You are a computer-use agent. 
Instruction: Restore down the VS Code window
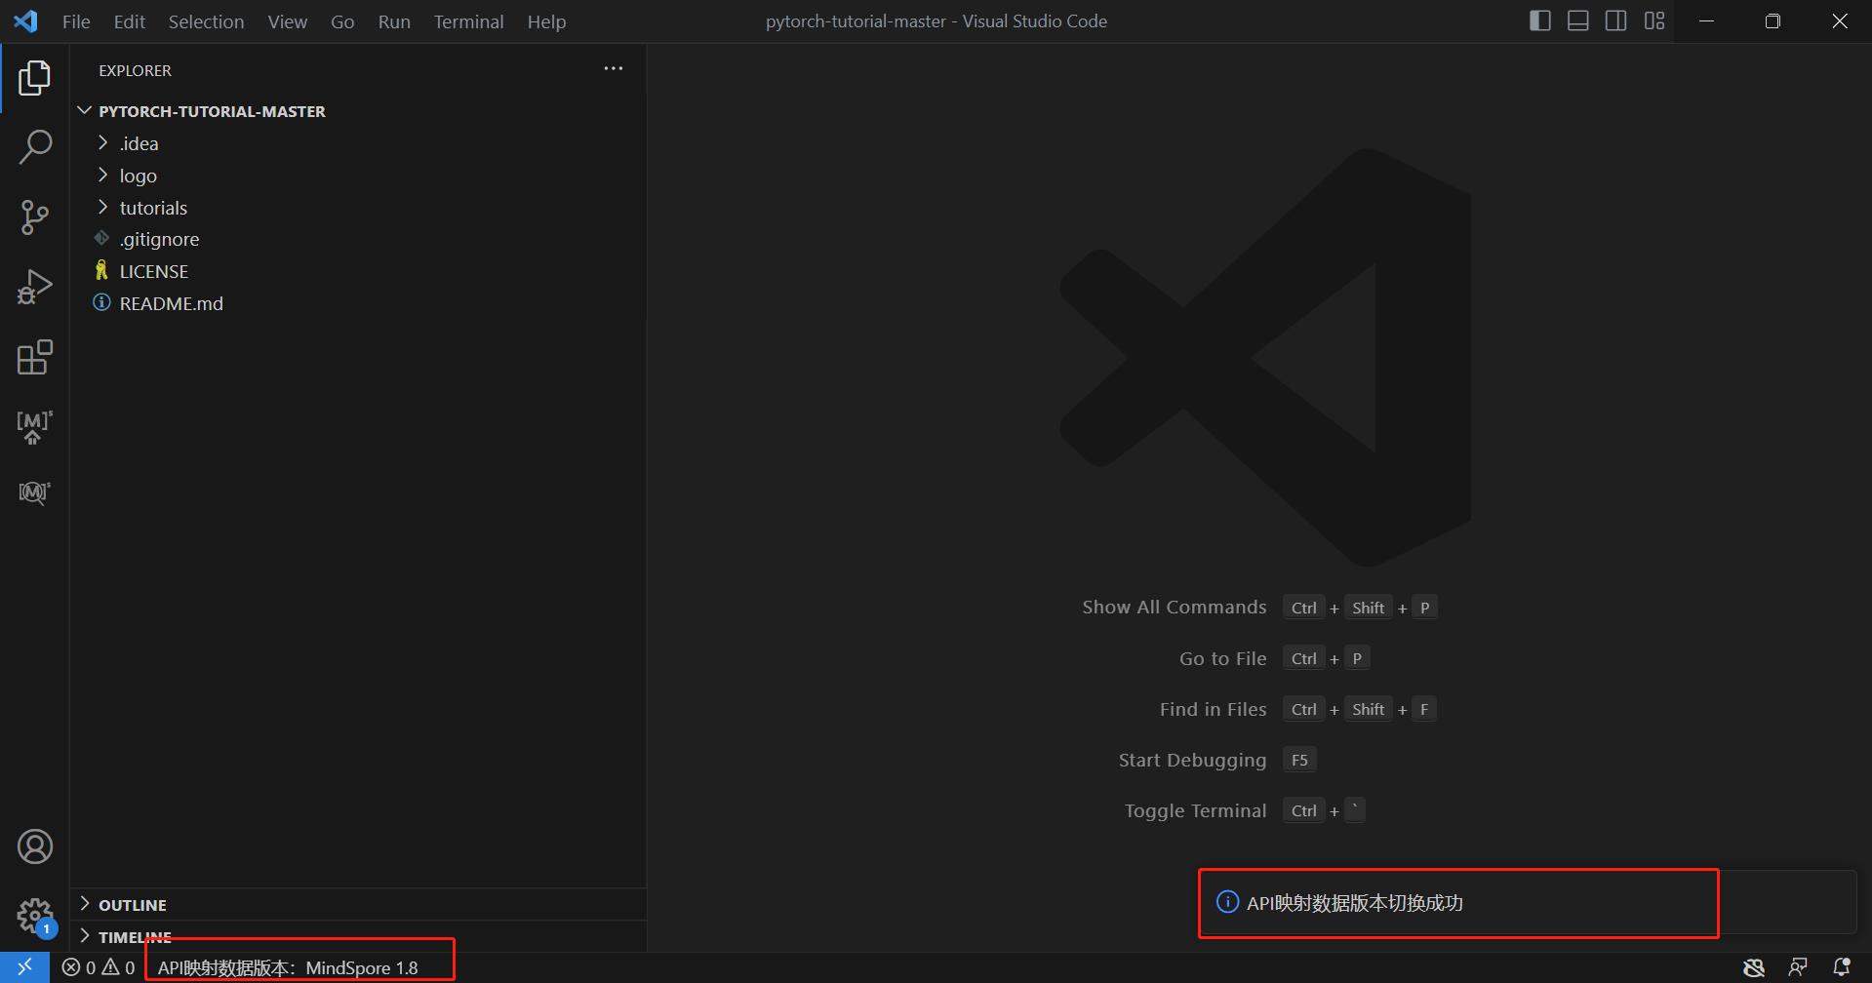point(1772,20)
